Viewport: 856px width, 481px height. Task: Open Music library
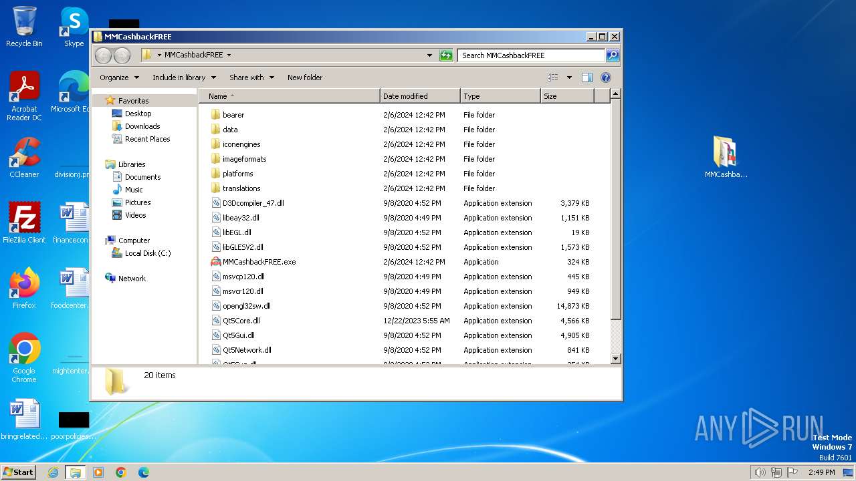[134, 190]
